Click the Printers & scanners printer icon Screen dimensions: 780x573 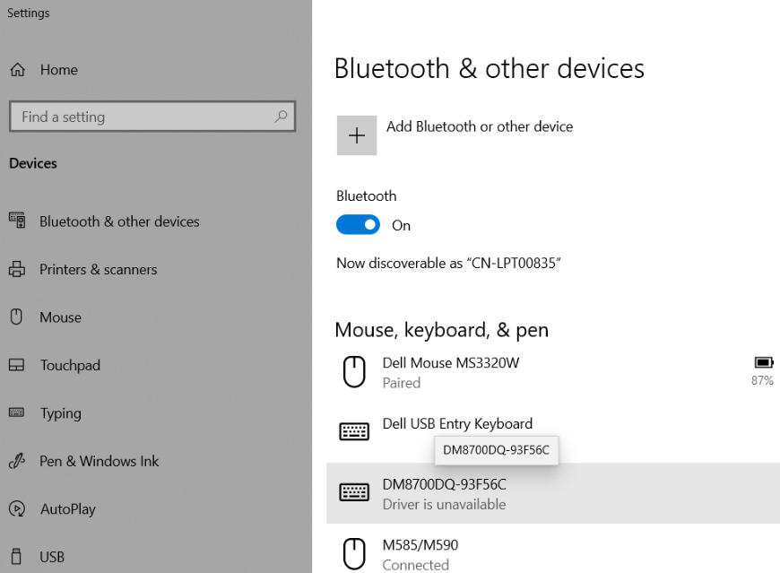(17, 269)
